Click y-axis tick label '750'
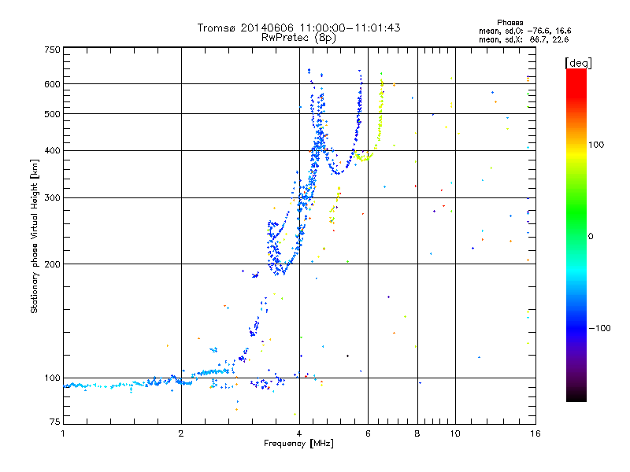 point(52,50)
